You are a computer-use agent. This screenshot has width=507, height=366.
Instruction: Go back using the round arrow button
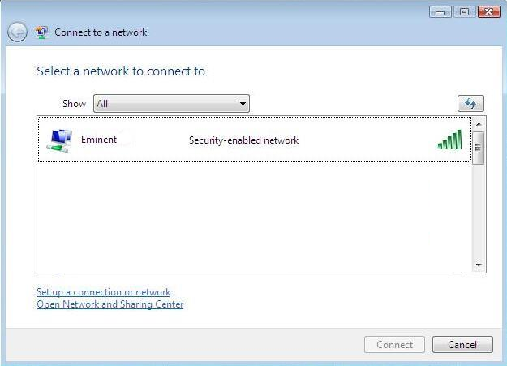(x=17, y=32)
